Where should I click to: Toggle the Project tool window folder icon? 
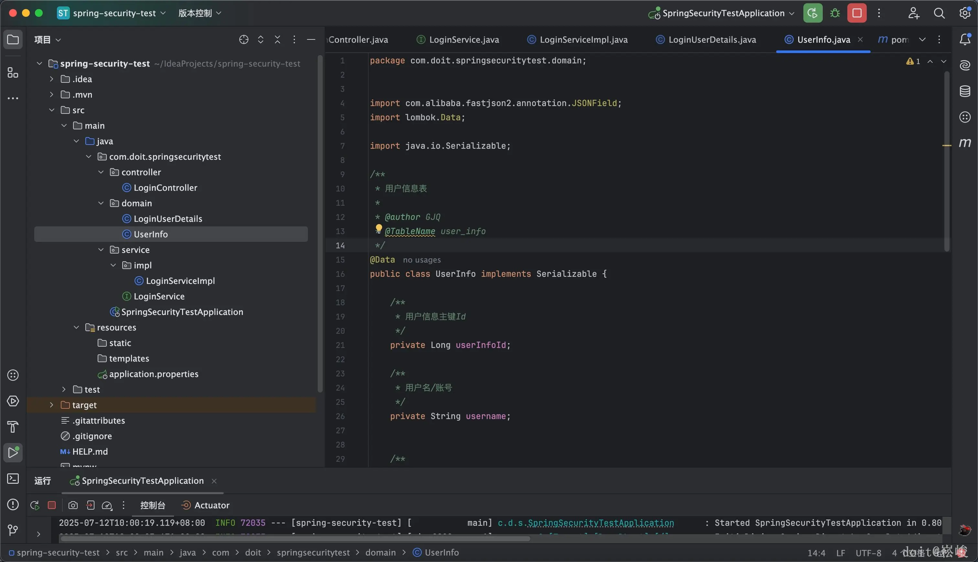point(13,39)
